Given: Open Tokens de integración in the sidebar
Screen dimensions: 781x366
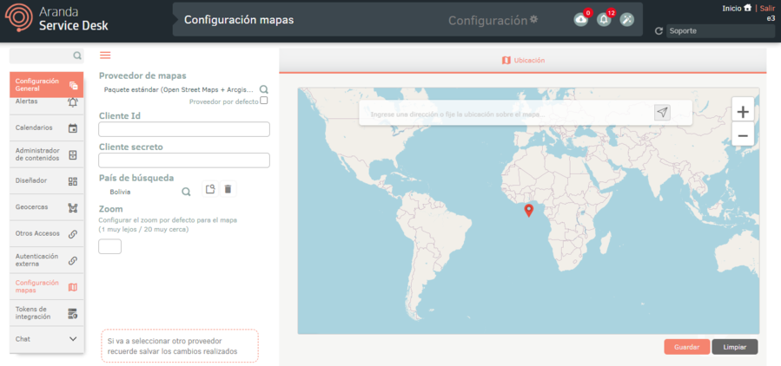Looking at the screenshot, I should pyautogui.click(x=47, y=313).
